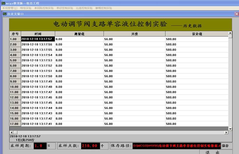
Task: Click the 测量值 column header
Action: 79,34
